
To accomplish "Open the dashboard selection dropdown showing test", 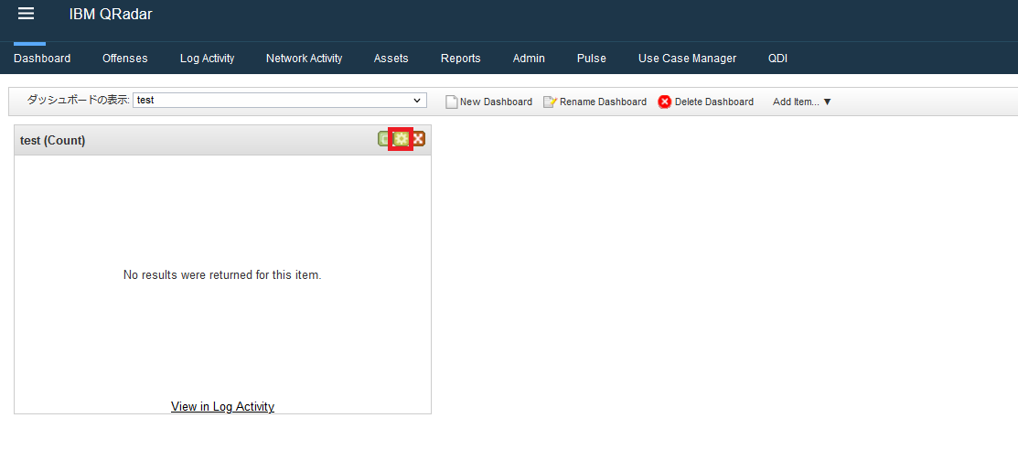I will pos(280,101).
